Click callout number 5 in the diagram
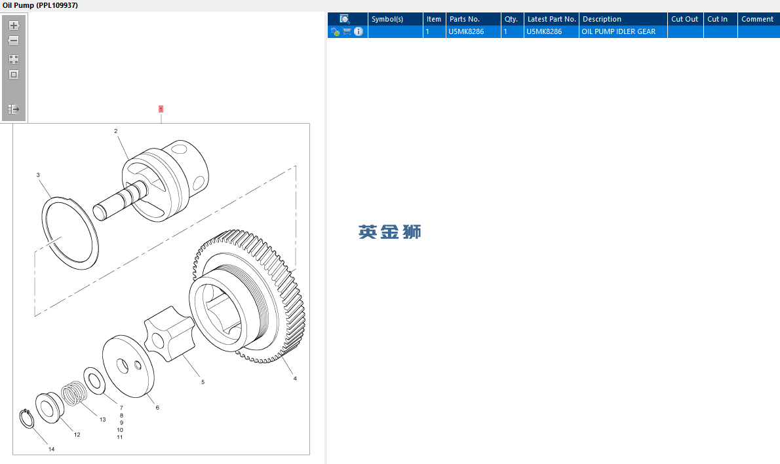The height and width of the screenshot is (464, 780). tap(203, 382)
